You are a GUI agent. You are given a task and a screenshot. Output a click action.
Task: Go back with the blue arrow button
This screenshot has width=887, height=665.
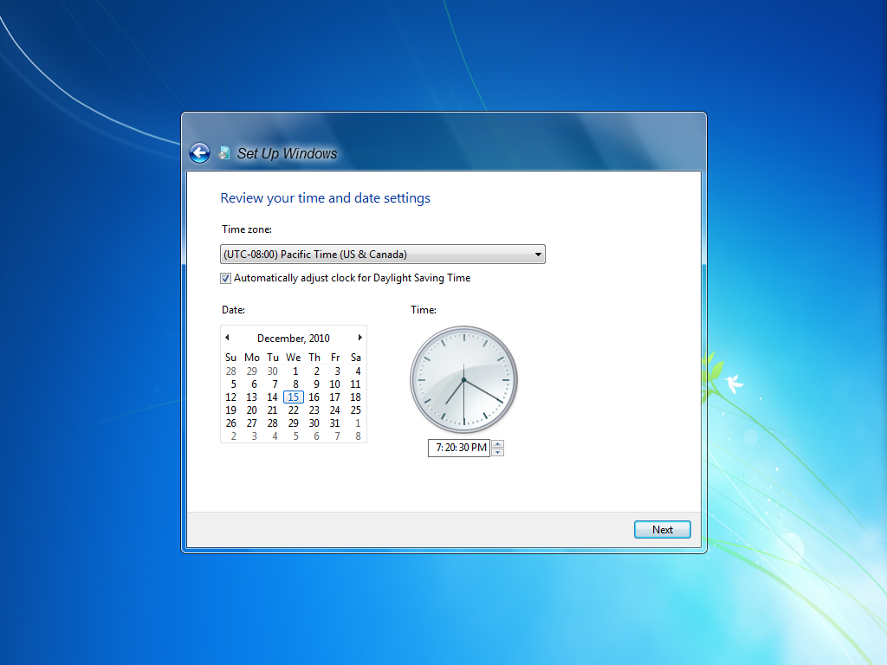199,152
